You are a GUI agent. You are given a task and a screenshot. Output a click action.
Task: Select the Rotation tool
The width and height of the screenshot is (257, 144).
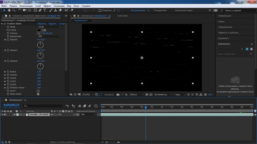click(20, 10)
